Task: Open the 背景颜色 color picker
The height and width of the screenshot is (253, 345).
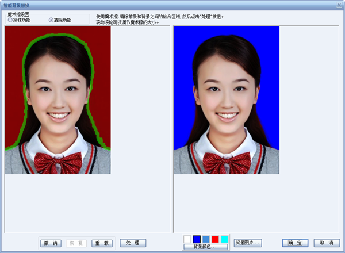Action: tap(205, 247)
